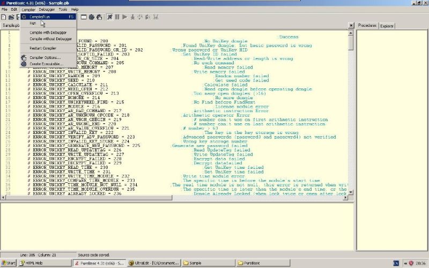Click the Kill Program toolbar icon
This screenshot has height=268, width=429.
pos(156,17)
